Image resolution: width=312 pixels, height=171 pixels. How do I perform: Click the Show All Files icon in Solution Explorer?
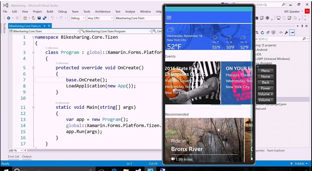pyautogui.click(x=273, y=32)
